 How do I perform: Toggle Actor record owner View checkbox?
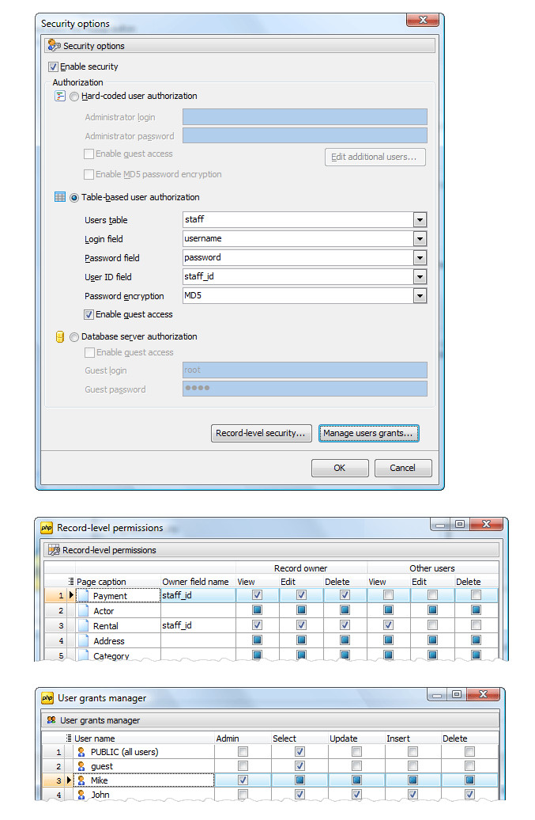pyautogui.click(x=258, y=609)
